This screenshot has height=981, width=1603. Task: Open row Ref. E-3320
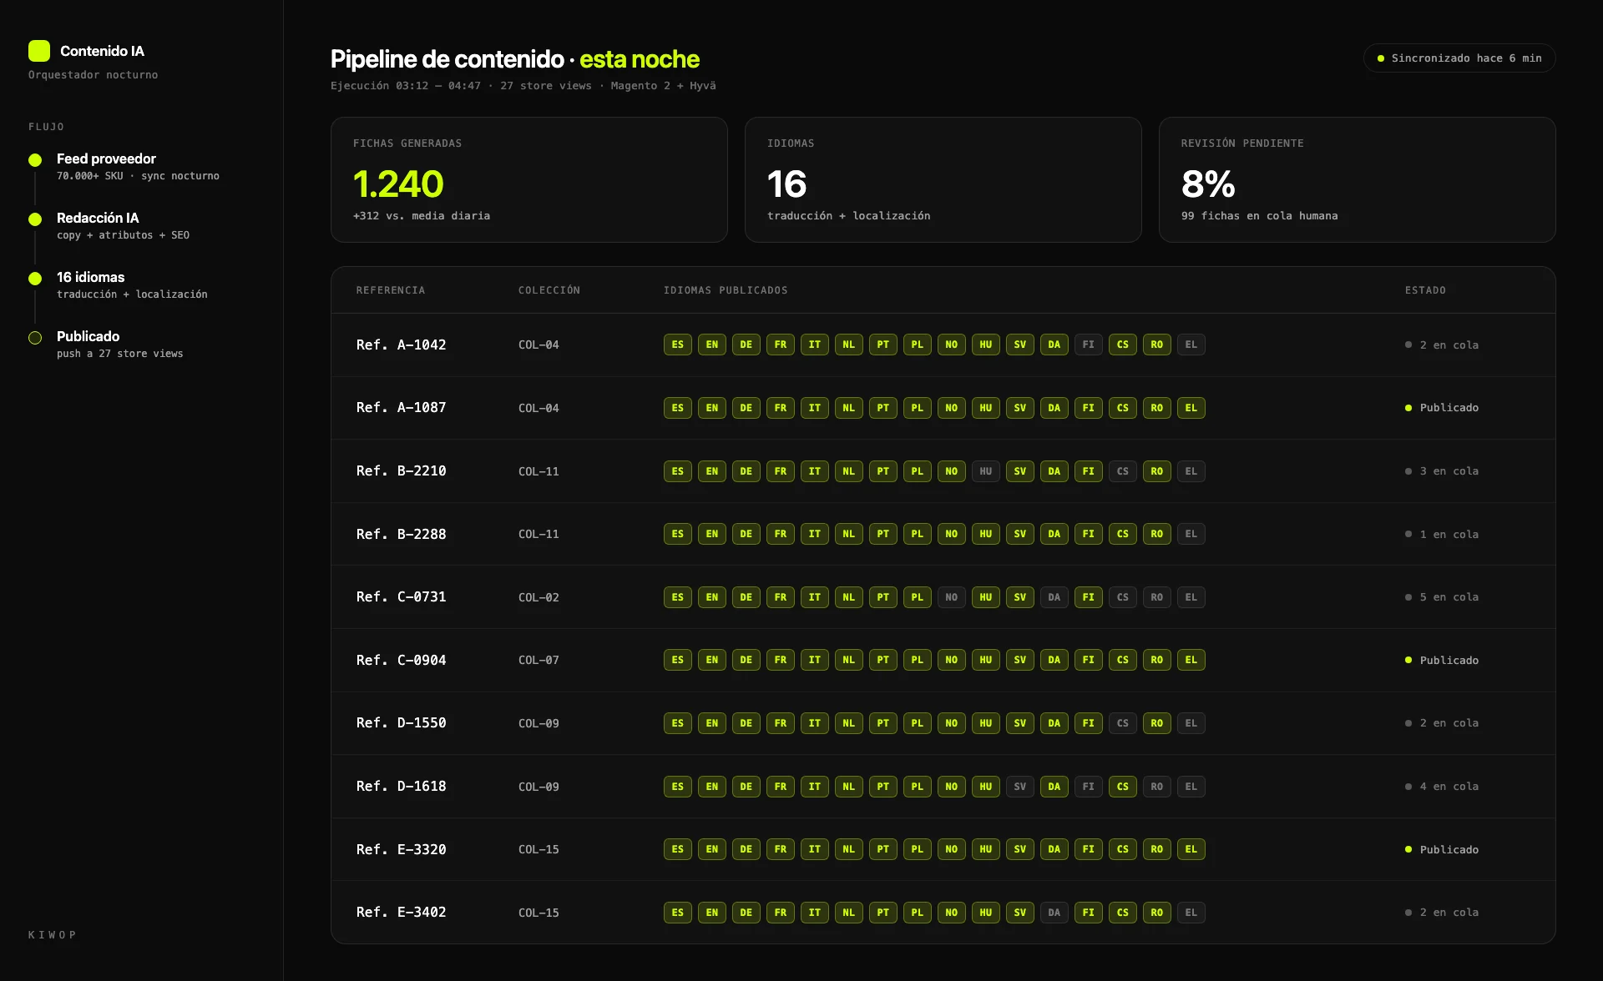click(943, 849)
